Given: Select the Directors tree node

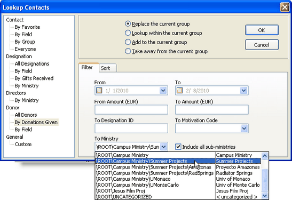Looking at the screenshot, I should [16, 93].
